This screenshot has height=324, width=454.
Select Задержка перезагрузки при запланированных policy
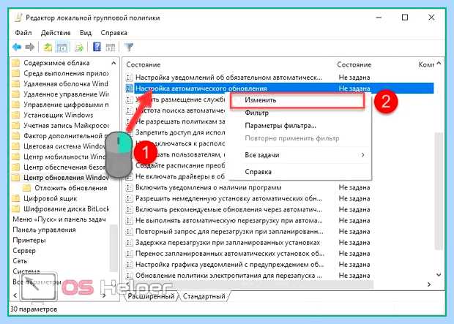click(228, 242)
